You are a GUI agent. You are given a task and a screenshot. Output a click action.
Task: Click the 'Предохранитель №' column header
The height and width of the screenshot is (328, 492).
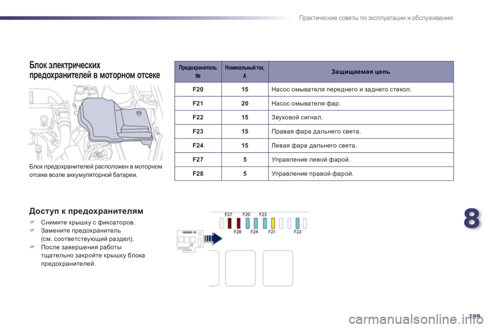click(x=198, y=72)
